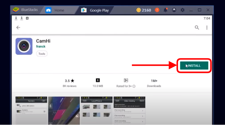The image size is (225, 125).
Task: Open the 2160 coins balance
Action: pos(144,10)
